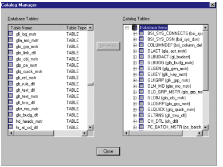This screenshot has width=223, height=167.
Task: Click right arrow of Database Tables horizontal scrollbar
Action: pyautogui.click(x=84, y=133)
